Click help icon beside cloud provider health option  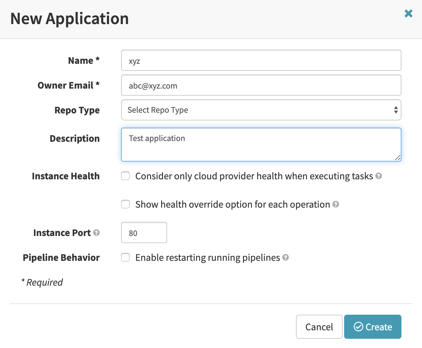coord(378,176)
